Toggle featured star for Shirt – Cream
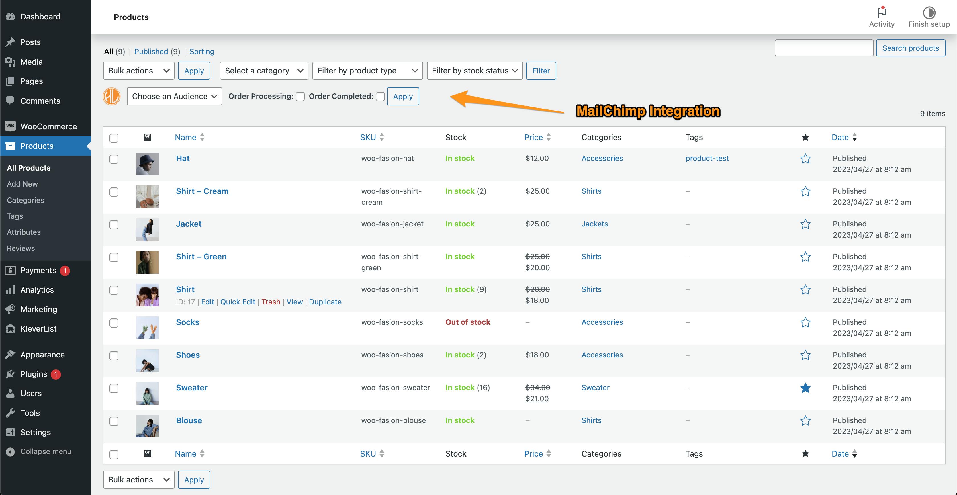Image resolution: width=957 pixels, height=495 pixels. (805, 191)
